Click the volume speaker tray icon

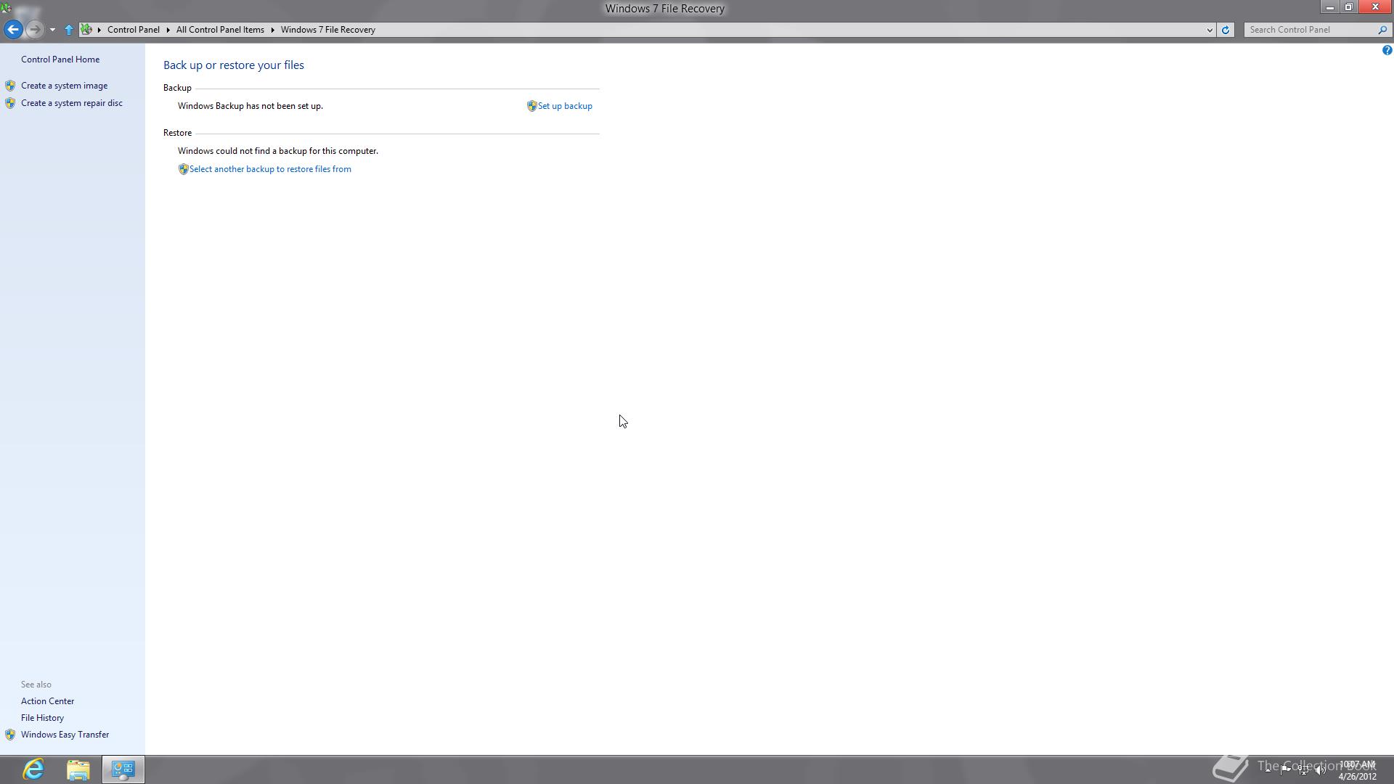pyautogui.click(x=1321, y=769)
